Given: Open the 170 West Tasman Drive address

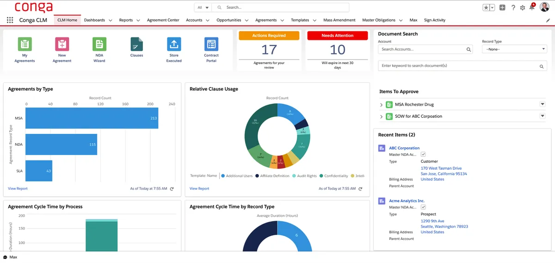Looking at the screenshot, I should [441, 168].
